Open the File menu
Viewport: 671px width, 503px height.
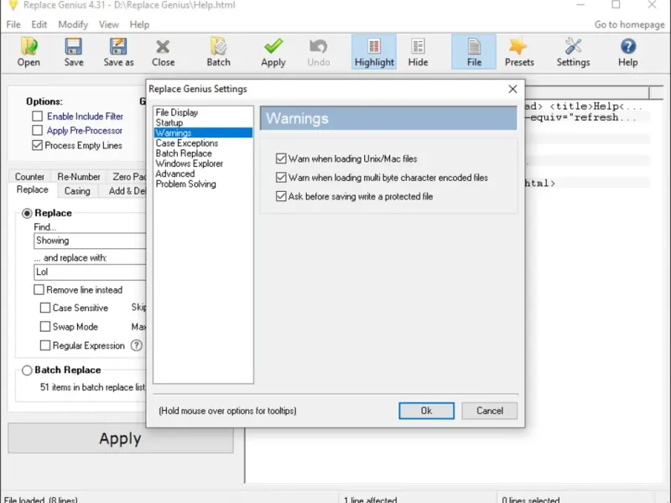coord(13,24)
